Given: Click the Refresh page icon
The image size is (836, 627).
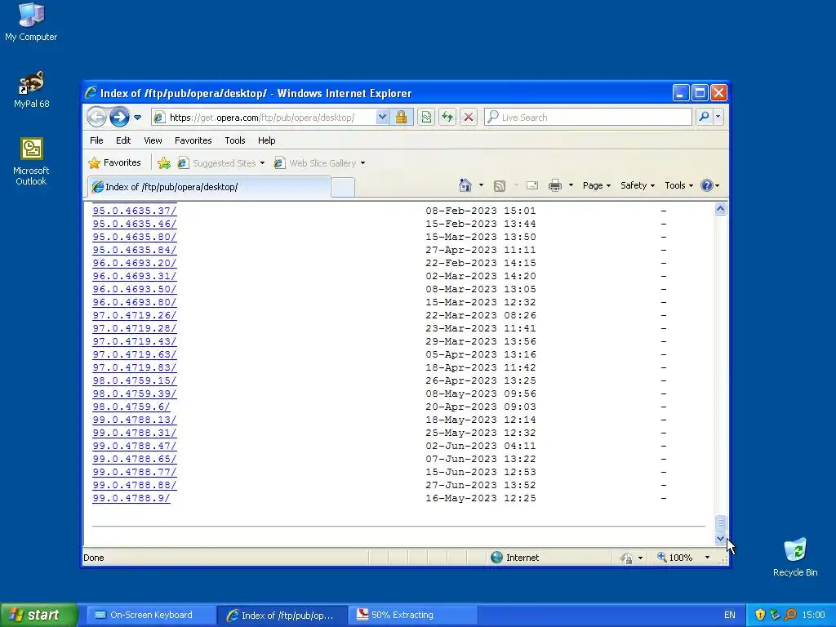Looking at the screenshot, I should pos(447,117).
